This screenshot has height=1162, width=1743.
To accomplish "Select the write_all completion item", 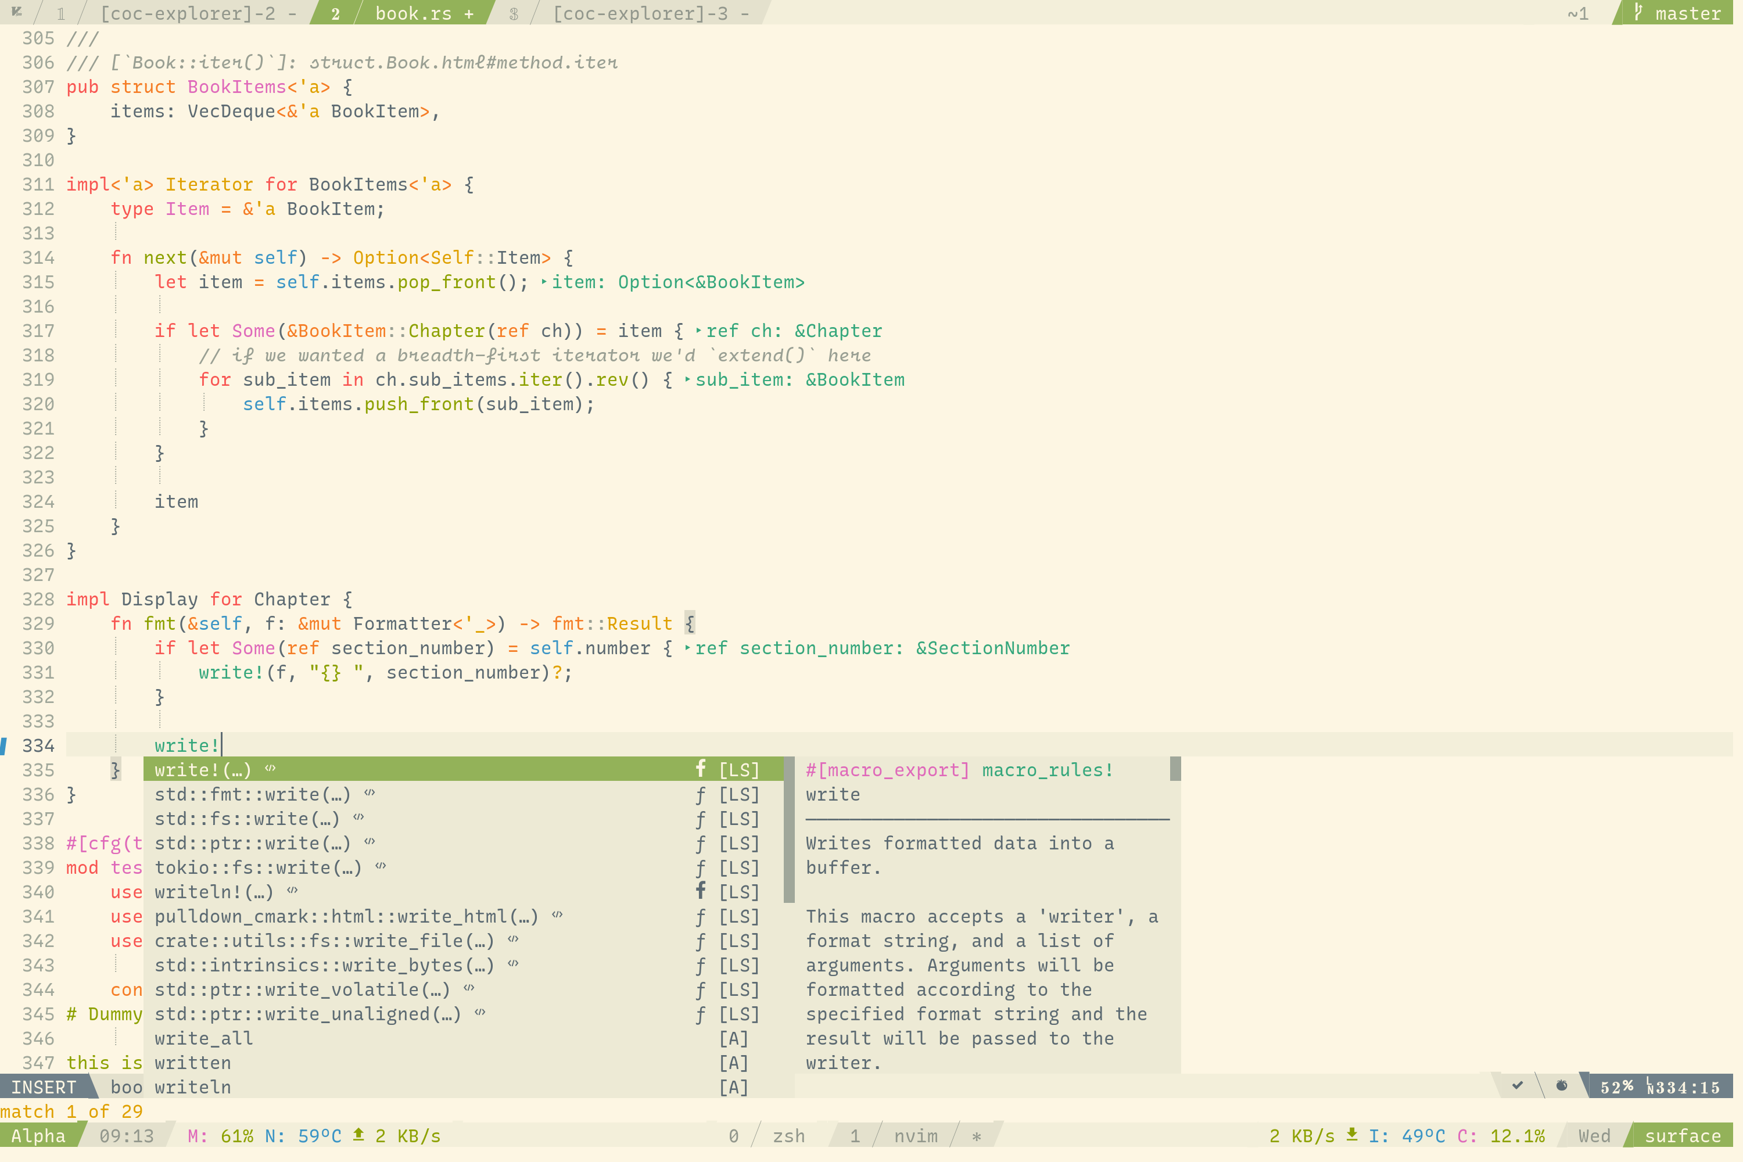I will pos(204,1038).
